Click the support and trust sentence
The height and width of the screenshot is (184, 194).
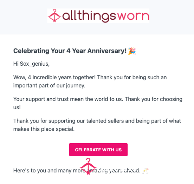68,99
